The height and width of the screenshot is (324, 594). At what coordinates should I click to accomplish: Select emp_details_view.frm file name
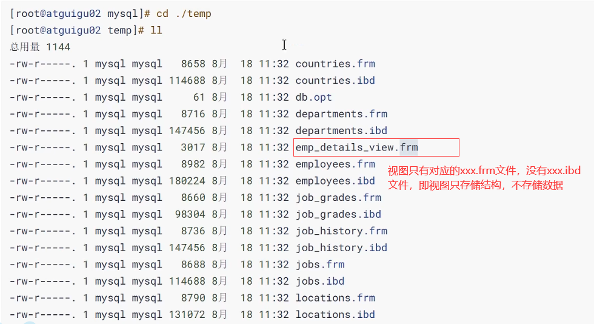[x=356, y=147]
